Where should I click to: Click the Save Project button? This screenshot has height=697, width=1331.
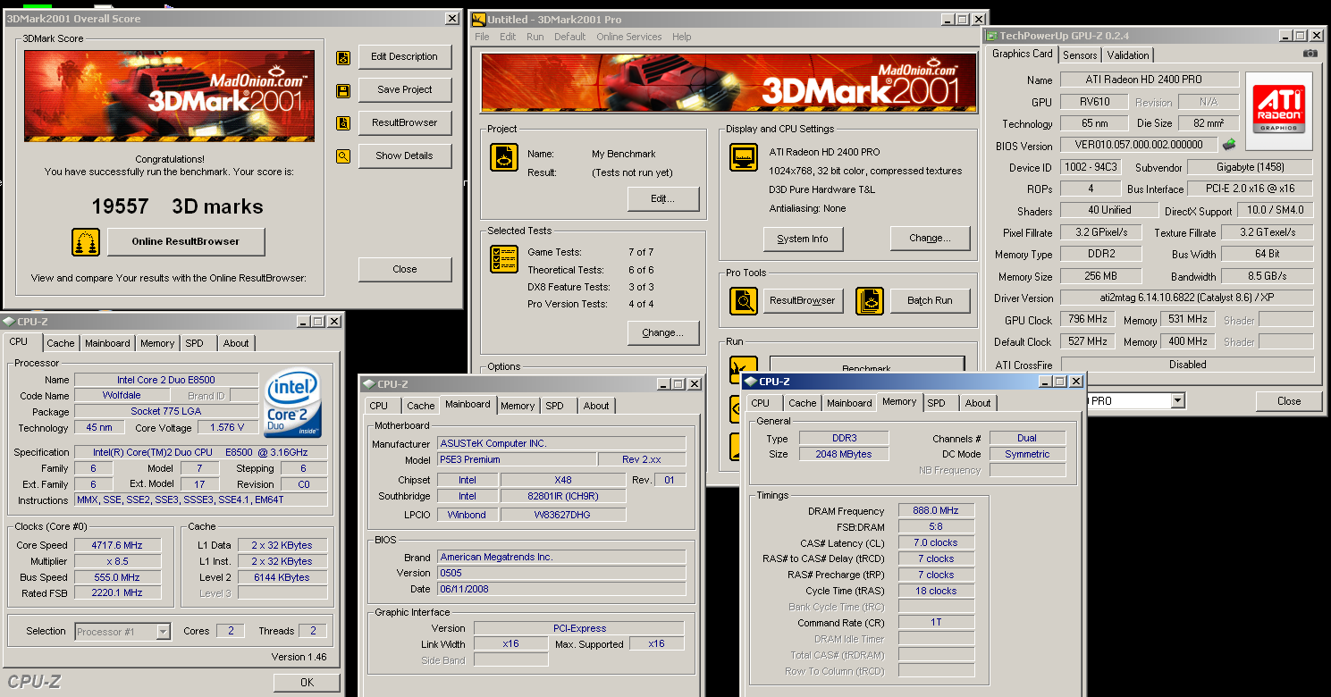[x=405, y=90]
